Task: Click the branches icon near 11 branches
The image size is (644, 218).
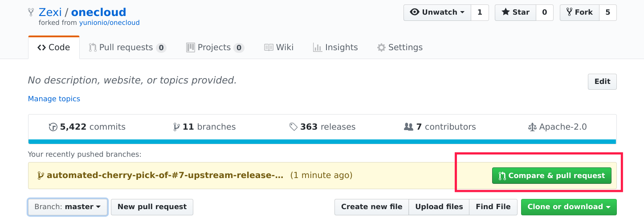Action: pyautogui.click(x=176, y=127)
